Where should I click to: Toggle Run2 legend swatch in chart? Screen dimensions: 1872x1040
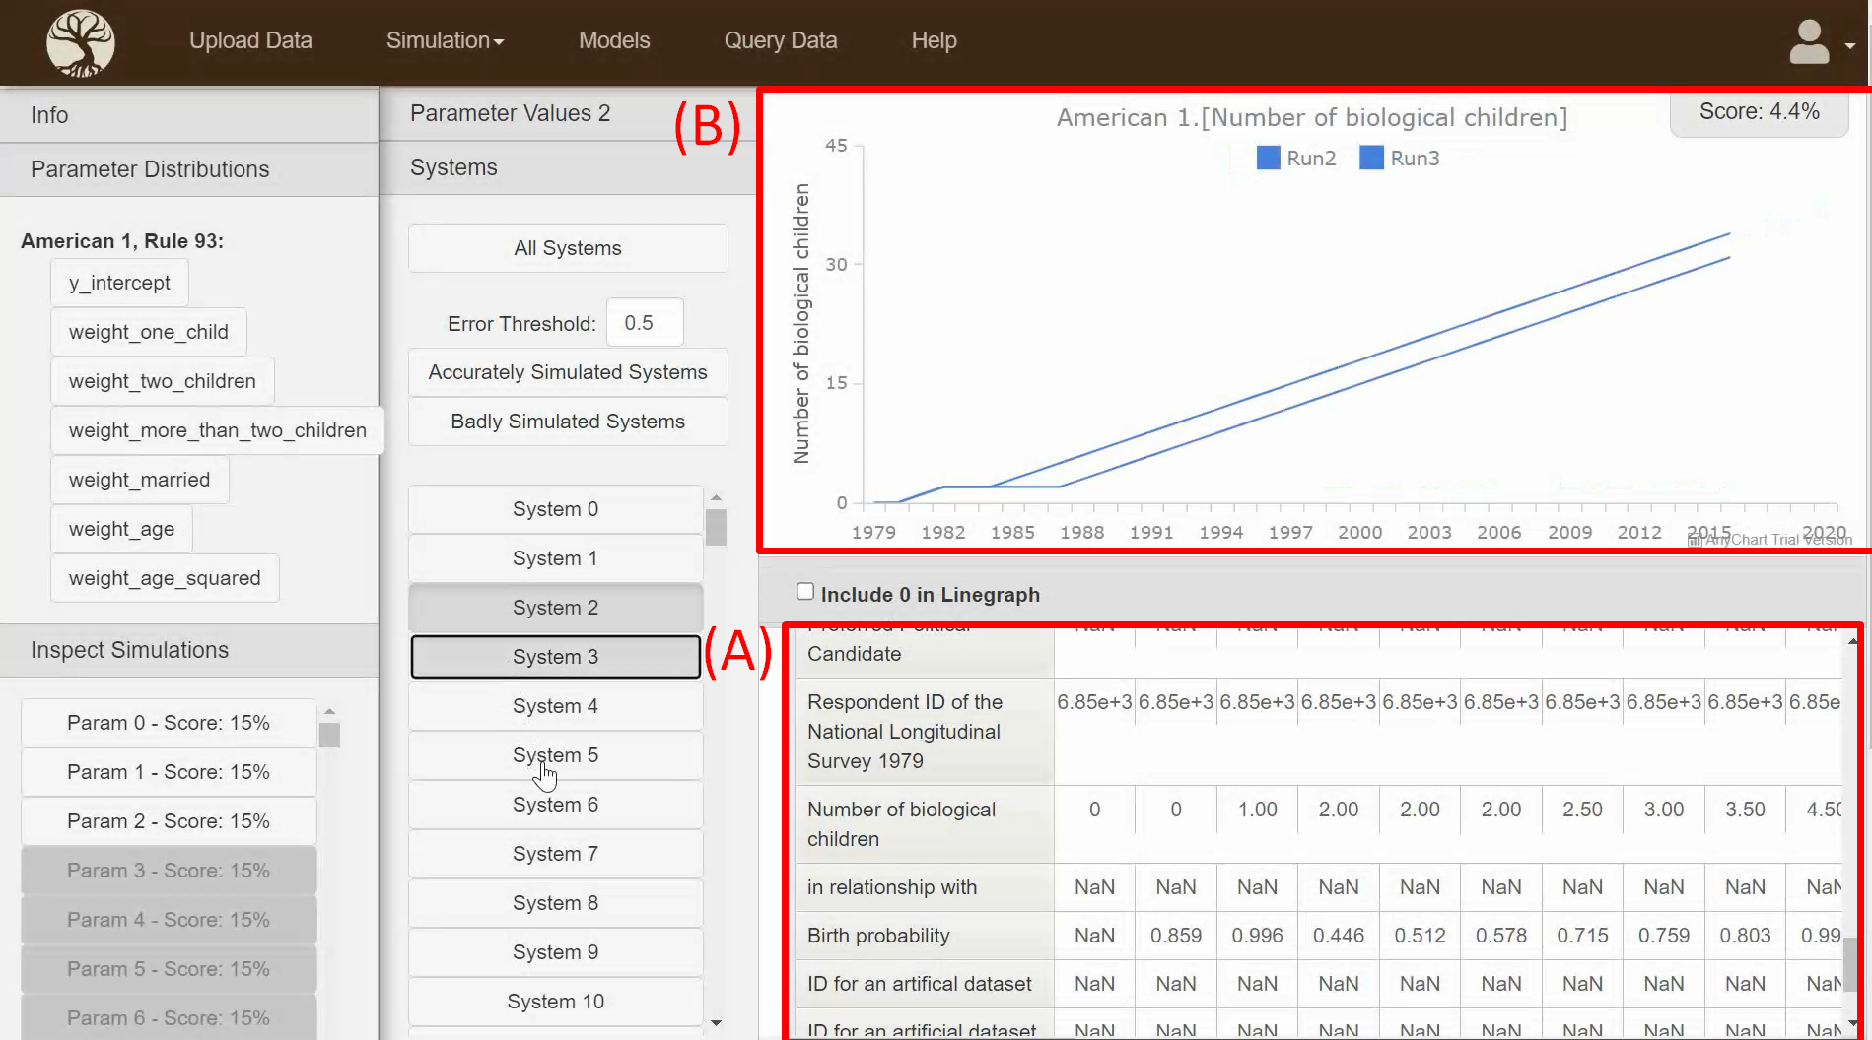[x=1268, y=158]
